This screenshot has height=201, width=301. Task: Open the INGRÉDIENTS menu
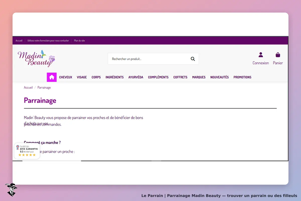[x=115, y=77]
